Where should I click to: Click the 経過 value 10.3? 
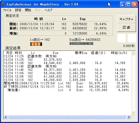tap(98, 70)
